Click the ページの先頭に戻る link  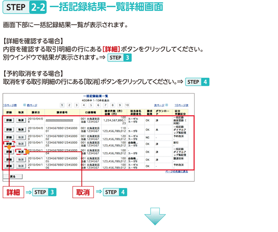[x=177, y=171]
